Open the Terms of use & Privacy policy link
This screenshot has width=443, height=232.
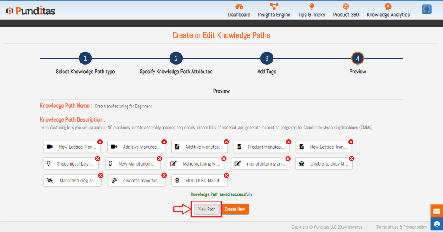pos(401,227)
